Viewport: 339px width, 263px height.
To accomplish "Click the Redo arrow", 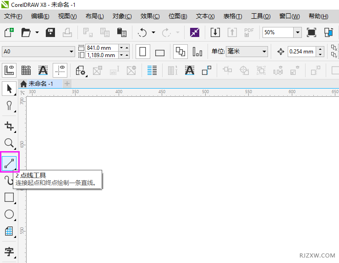I will click(166, 32).
